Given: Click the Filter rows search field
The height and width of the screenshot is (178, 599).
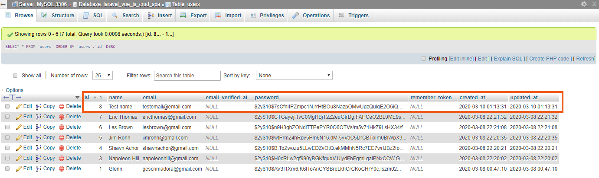Looking at the screenshot, I should (187, 76).
